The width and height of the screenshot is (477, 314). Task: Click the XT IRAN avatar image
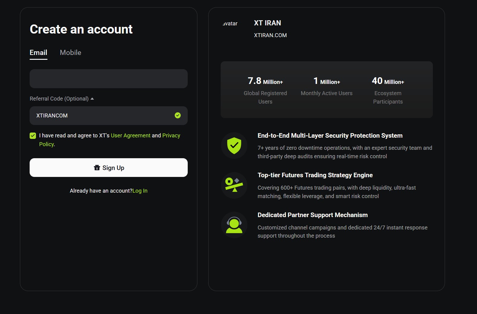click(x=230, y=24)
